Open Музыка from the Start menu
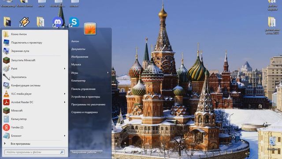The image size is (282, 159). tap(76, 64)
